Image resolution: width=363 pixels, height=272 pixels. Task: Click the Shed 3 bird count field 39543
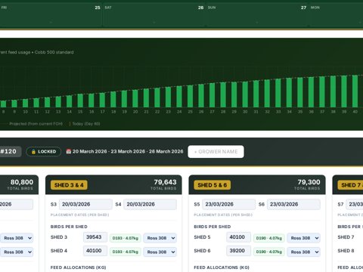tap(95, 237)
